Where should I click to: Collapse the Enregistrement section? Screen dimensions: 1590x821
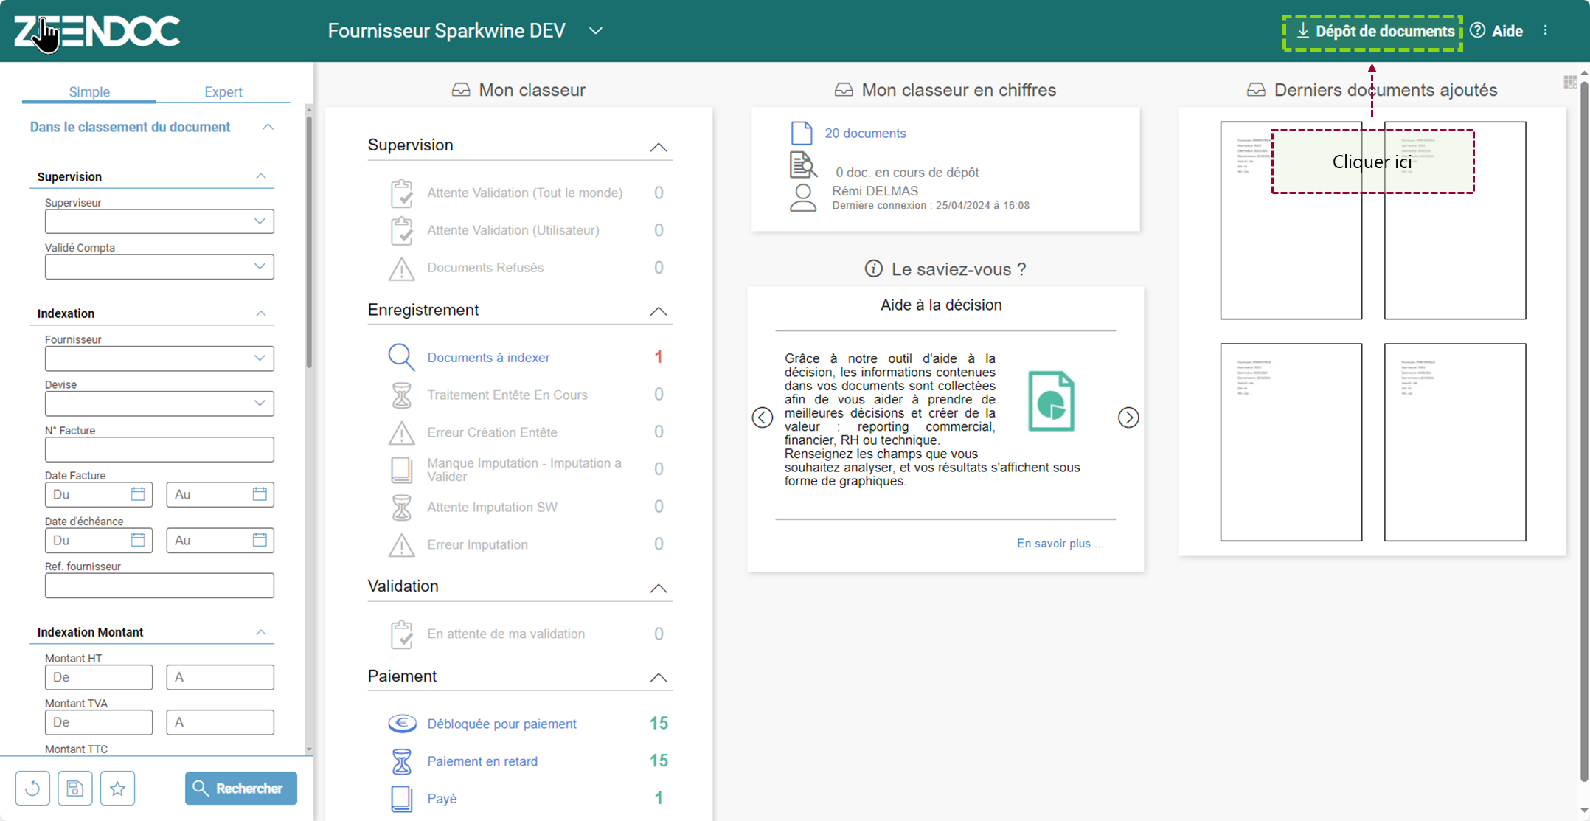point(658,311)
